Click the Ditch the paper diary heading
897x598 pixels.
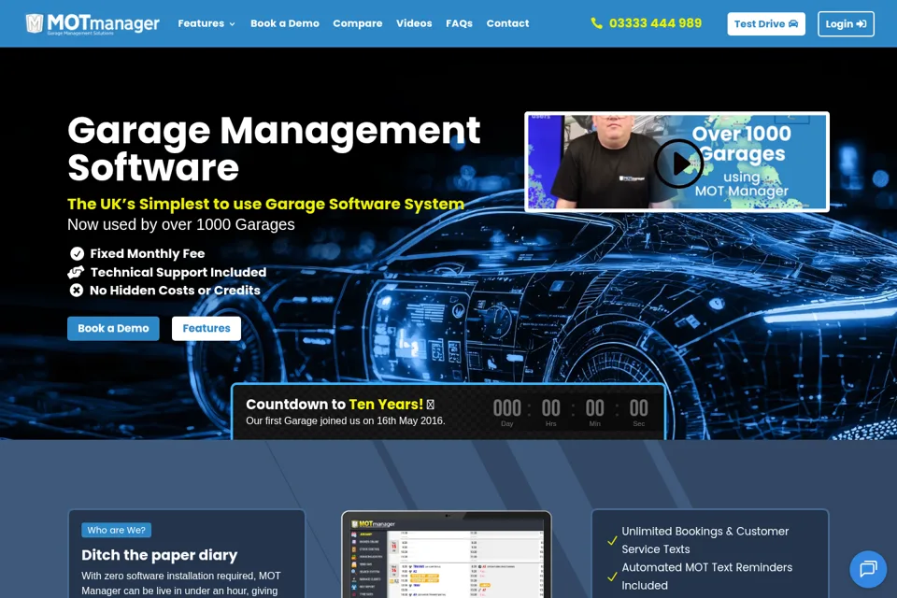click(x=159, y=555)
